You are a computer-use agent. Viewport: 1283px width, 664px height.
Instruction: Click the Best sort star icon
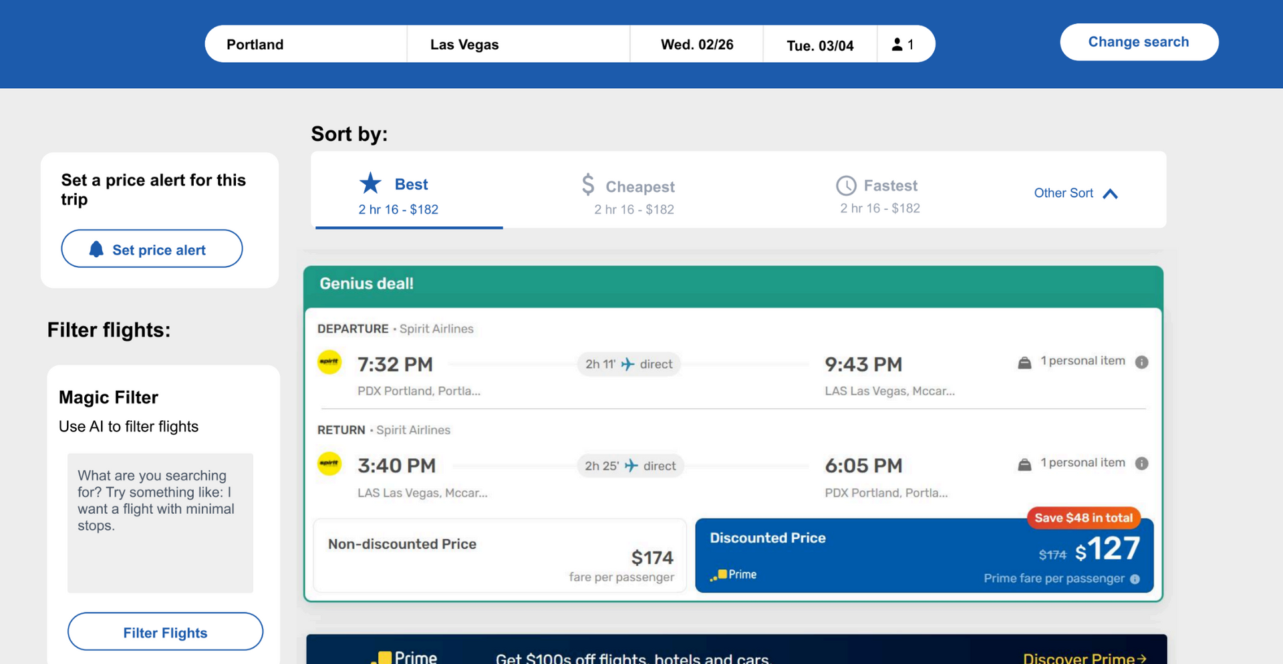(x=370, y=183)
